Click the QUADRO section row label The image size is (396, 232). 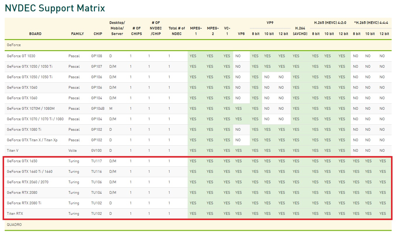(x=14, y=225)
